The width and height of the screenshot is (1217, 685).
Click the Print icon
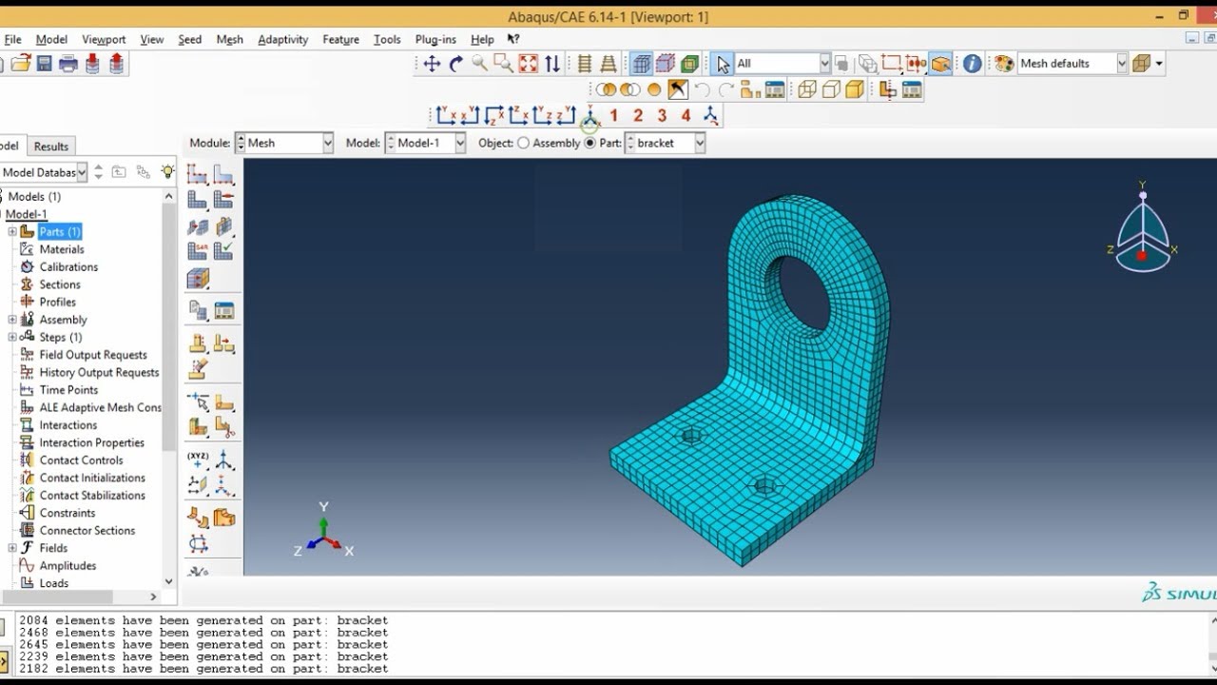[x=68, y=64]
